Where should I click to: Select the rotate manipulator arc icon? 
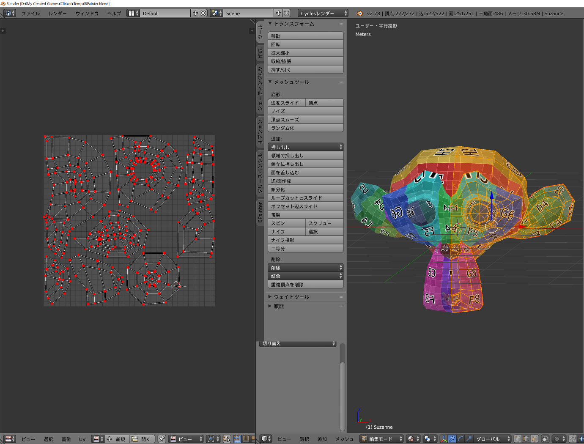pos(461,439)
